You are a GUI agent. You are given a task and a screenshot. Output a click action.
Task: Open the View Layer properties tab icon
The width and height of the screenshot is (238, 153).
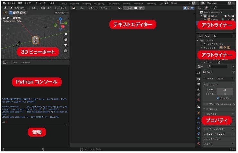(x=198, y=89)
